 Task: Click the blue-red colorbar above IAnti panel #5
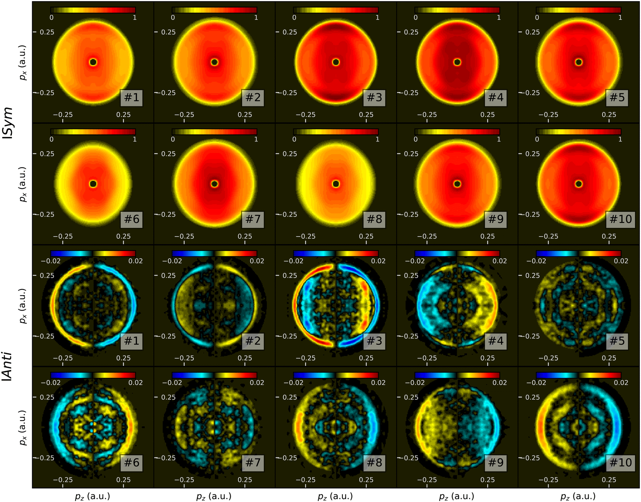tap(579, 253)
